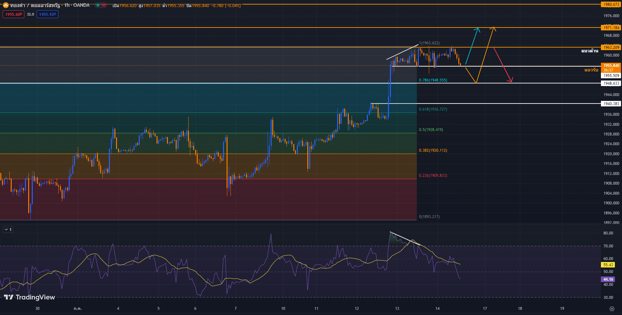The width and height of the screenshot is (622, 315).
Task: Click the red sell price 1955.60 button
Action: (14, 15)
